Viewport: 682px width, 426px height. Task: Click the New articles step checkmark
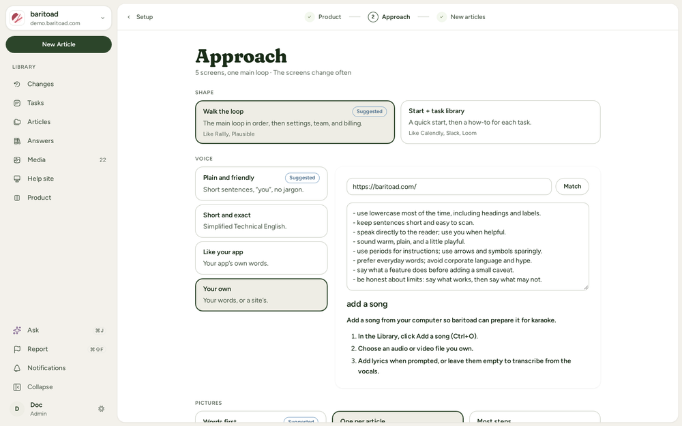(x=441, y=17)
